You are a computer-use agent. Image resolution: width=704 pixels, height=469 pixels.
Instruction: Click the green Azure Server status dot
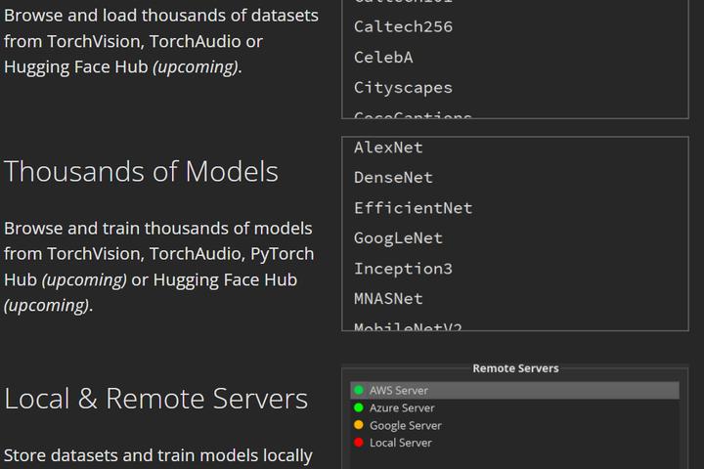click(359, 407)
